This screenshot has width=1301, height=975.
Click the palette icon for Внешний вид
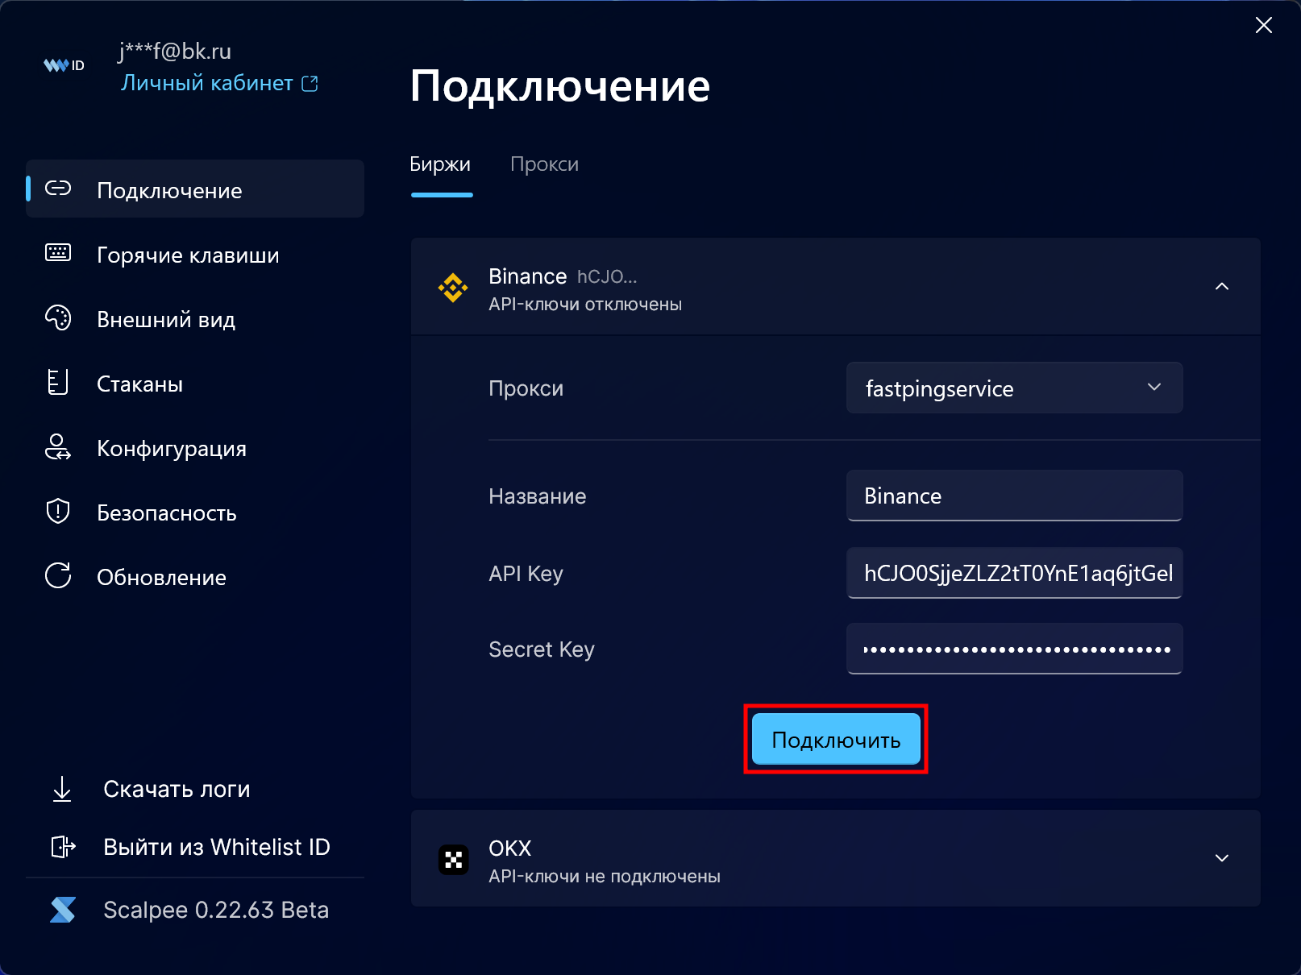[x=58, y=318]
